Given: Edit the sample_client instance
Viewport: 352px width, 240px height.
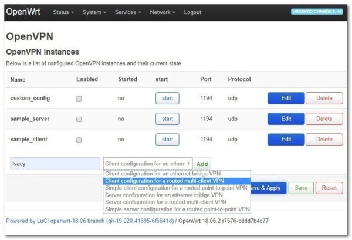Looking at the screenshot, I should coord(286,140).
